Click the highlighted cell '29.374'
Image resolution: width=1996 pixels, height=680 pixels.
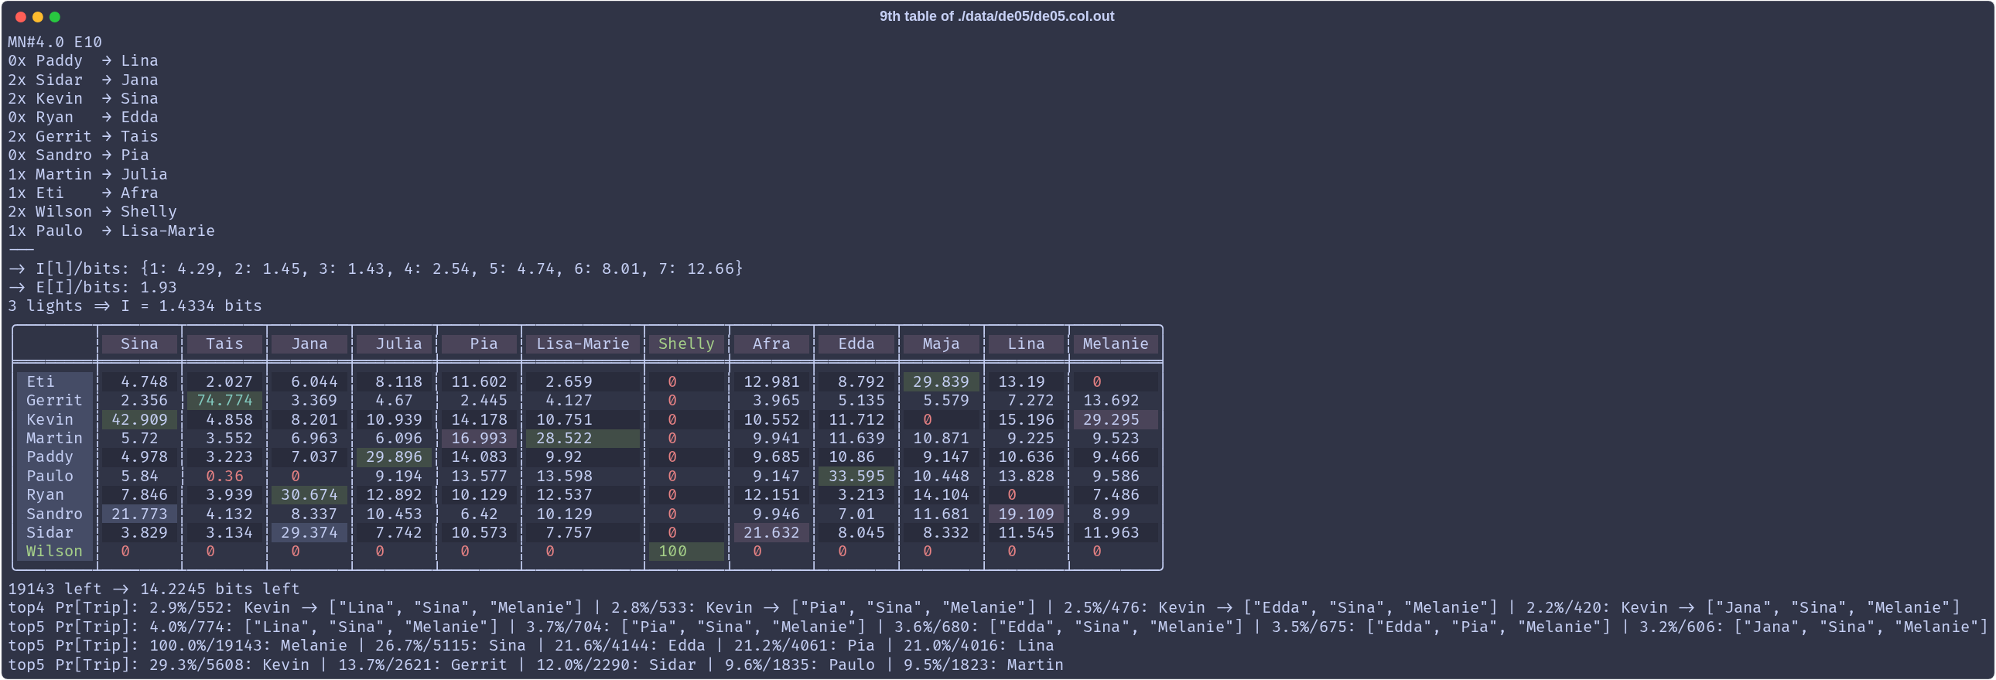point(309,533)
